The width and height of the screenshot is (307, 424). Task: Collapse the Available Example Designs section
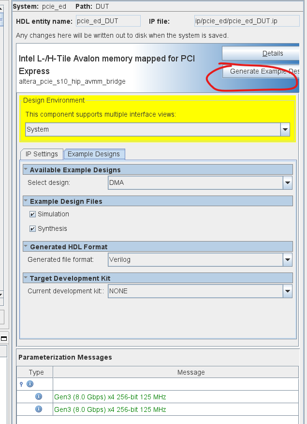click(x=26, y=170)
